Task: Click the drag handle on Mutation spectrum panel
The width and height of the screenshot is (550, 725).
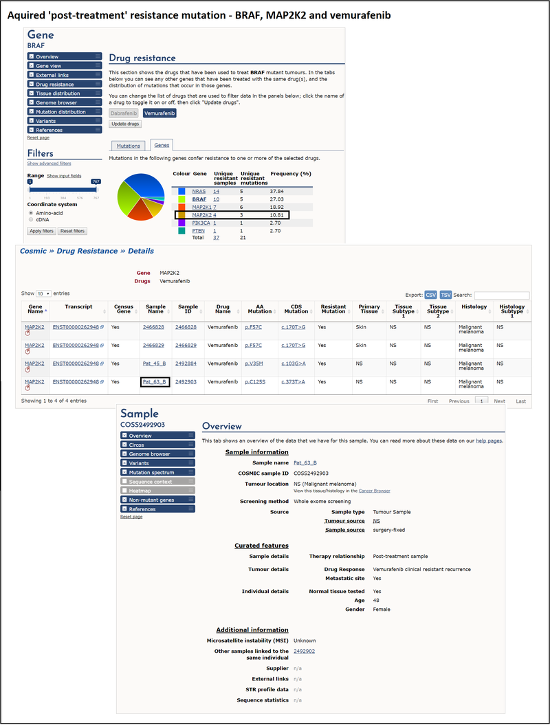Action: 191,473
